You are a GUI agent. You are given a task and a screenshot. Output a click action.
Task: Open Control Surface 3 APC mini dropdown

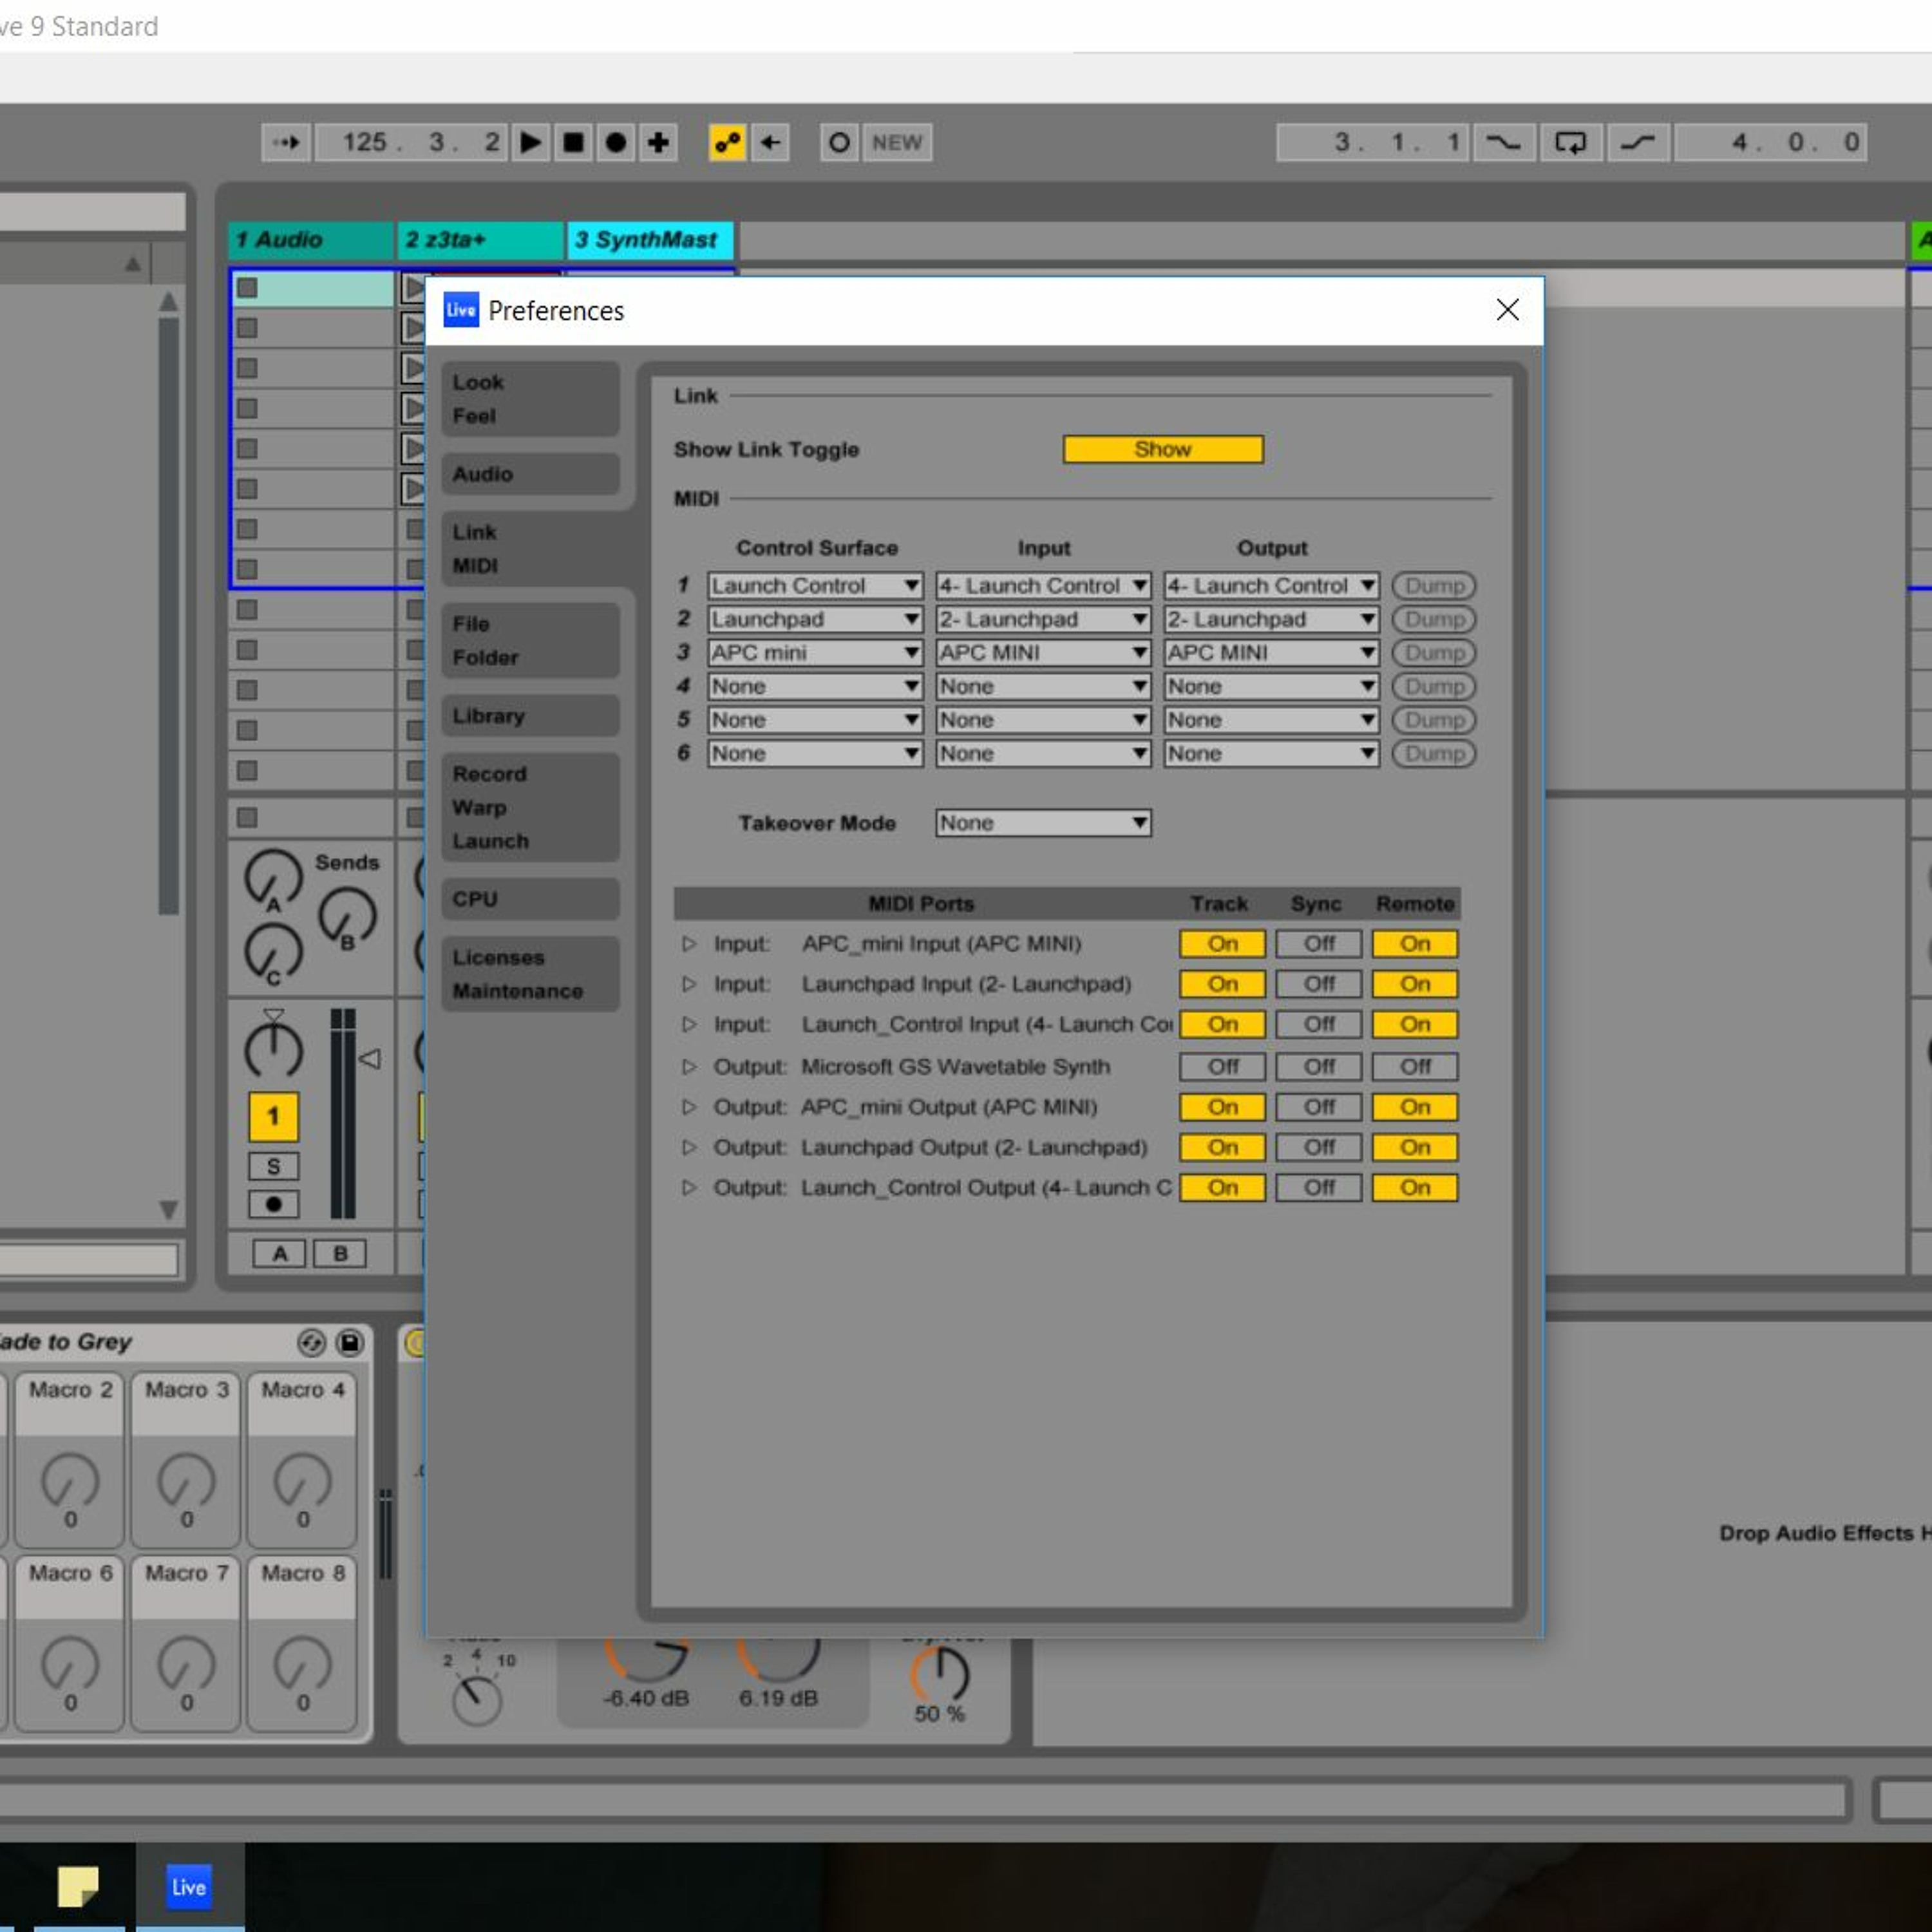pyautogui.click(x=815, y=652)
